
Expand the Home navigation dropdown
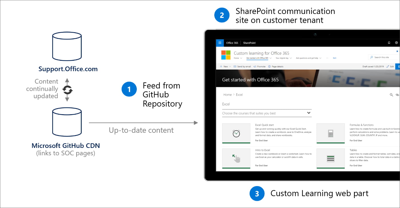coord(238,58)
